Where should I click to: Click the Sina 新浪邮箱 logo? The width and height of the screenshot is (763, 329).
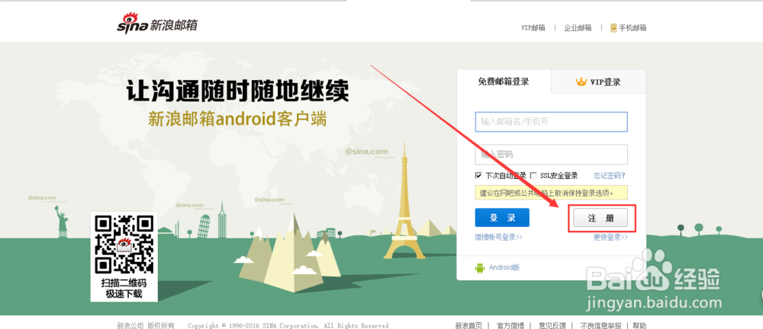click(157, 25)
